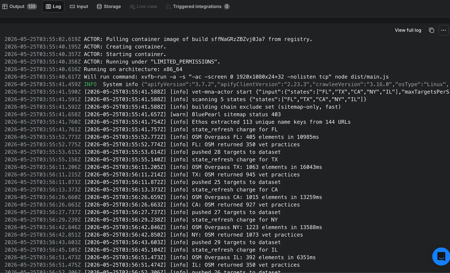
Task: Click the Triggered integrations puzzle icon
Action: click(x=168, y=6)
